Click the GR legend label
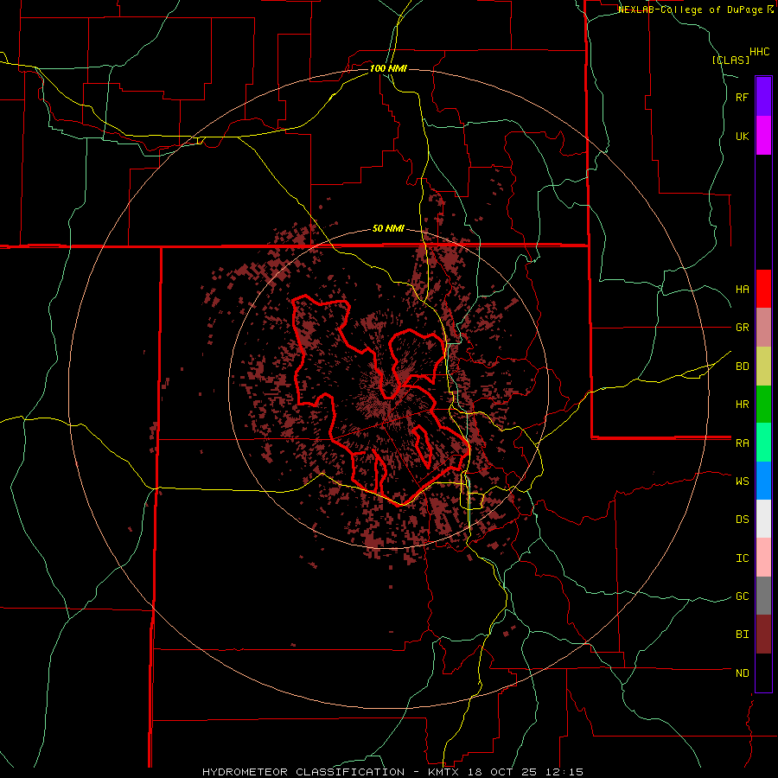Image resolution: width=778 pixels, height=778 pixels. click(x=743, y=328)
